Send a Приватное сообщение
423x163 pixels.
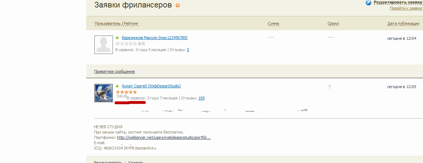click(x=114, y=71)
